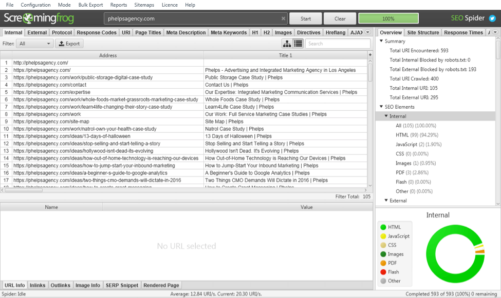This screenshot has height=298, width=501.
Task: Start the crawl with Start button
Action: 305,18
